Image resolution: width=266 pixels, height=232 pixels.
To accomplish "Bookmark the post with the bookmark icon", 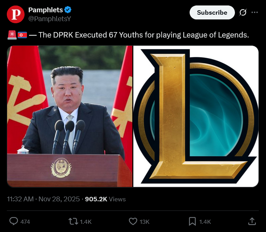I will [x=192, y=221].
